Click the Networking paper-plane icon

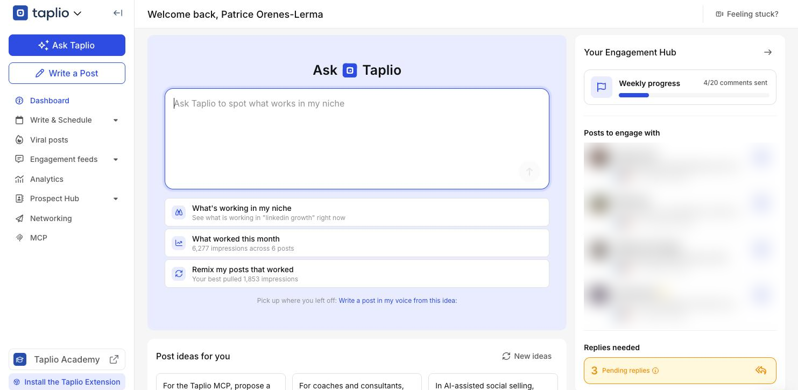point(19,218)
